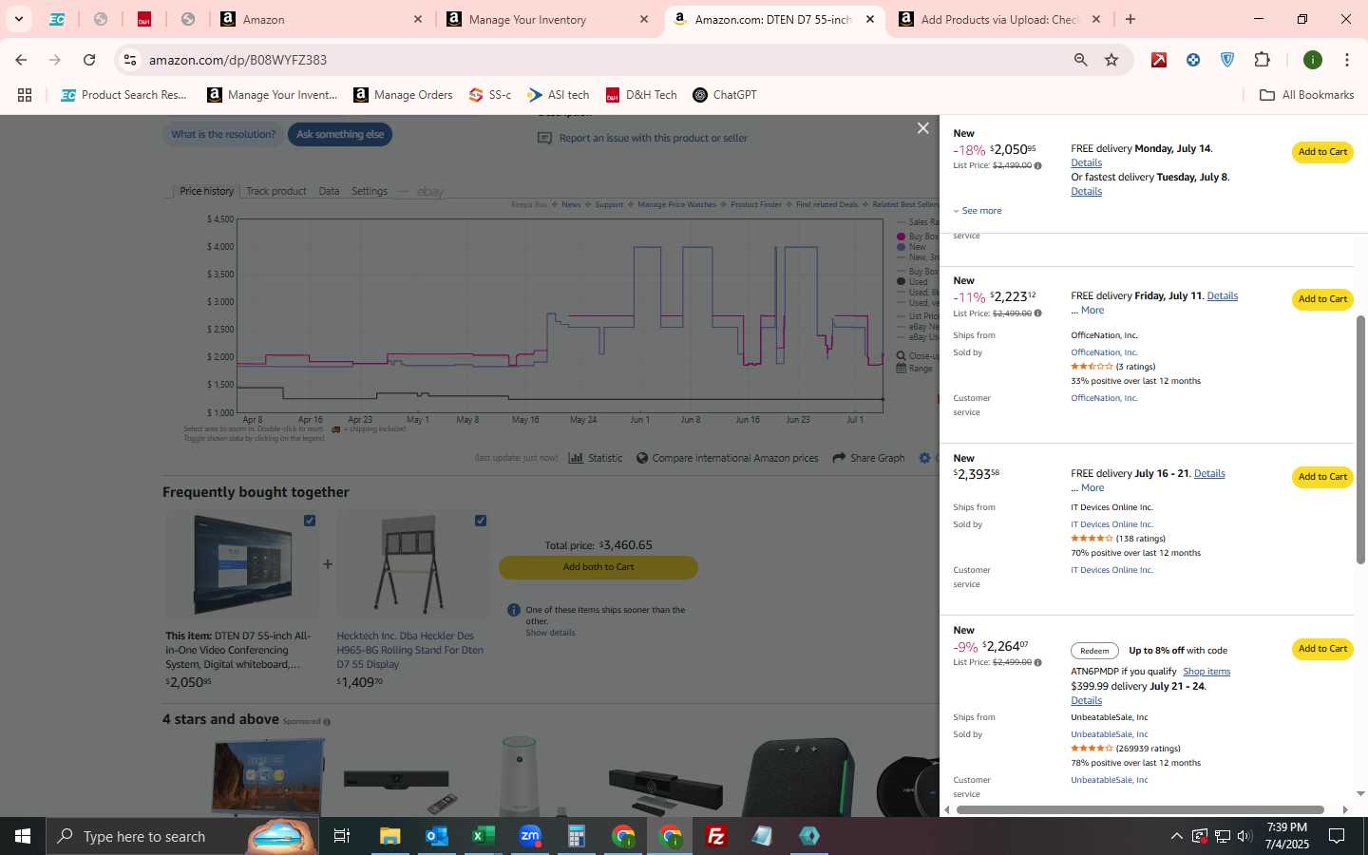Click Show details link
This screenshot has width=1368, height=855.
click(x=550, y=633)
